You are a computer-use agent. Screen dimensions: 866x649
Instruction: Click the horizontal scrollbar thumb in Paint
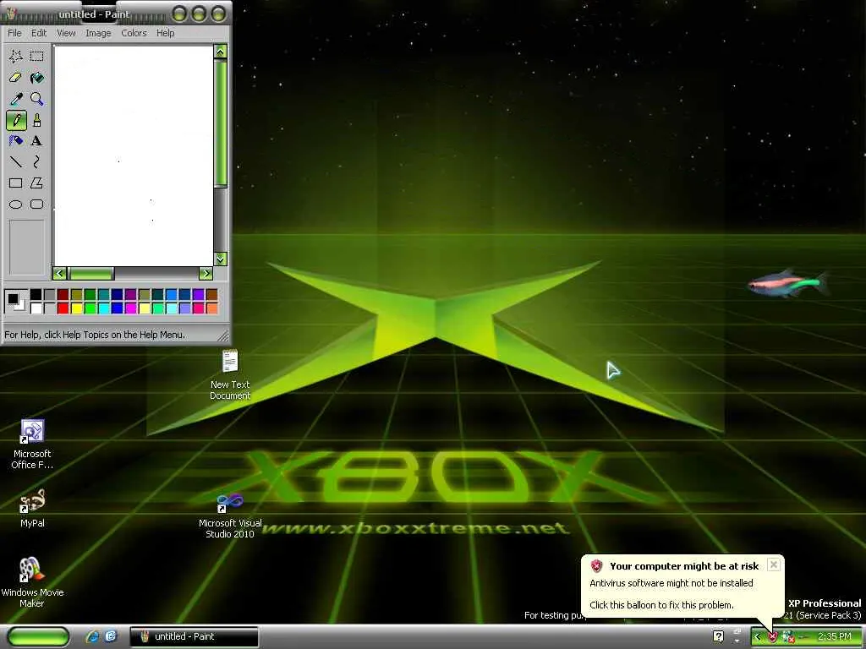click(90, 273)
